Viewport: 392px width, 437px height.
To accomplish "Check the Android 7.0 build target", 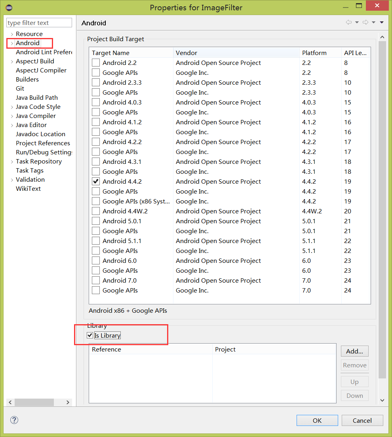I will [95, 280].
